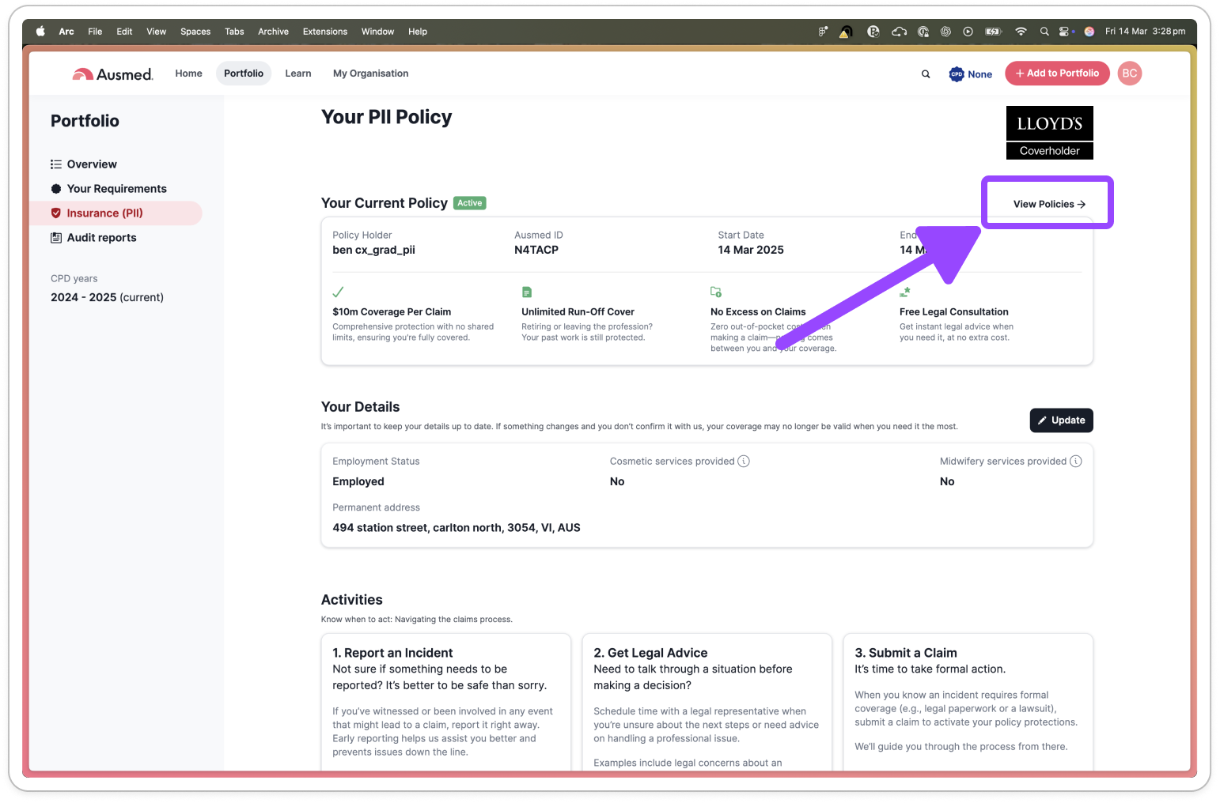Click the folder icon above No Excess on Claims
Viewport: 1220px width, 803px height.
click(x=716, y=292)
